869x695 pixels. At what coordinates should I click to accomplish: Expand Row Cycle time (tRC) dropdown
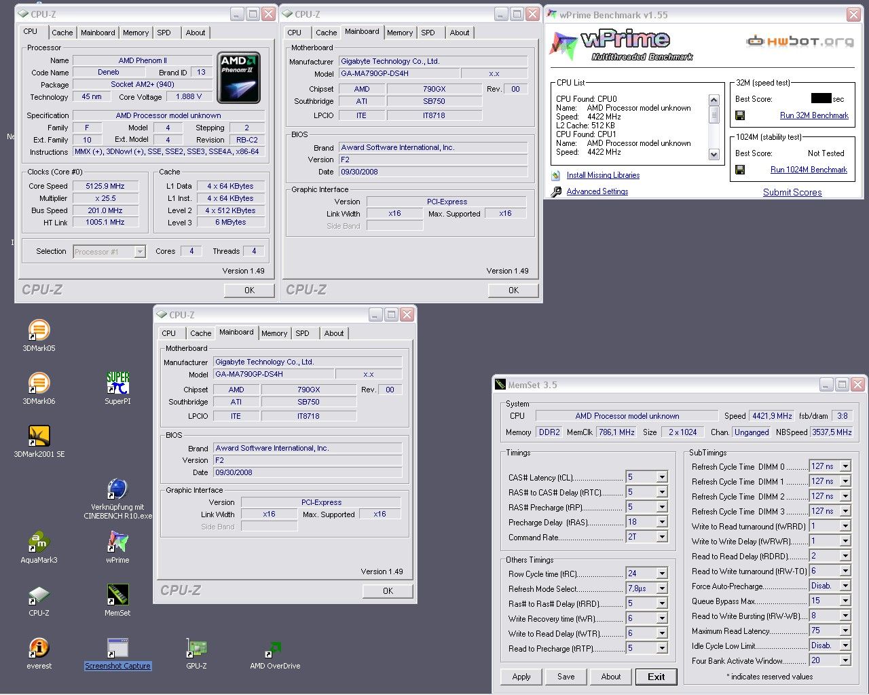click(662, 574)
